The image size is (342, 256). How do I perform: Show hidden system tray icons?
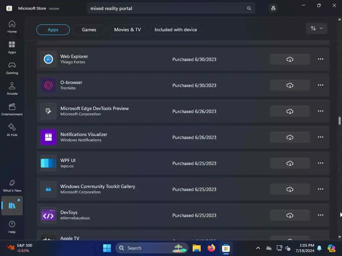click(x=258, y=248)
